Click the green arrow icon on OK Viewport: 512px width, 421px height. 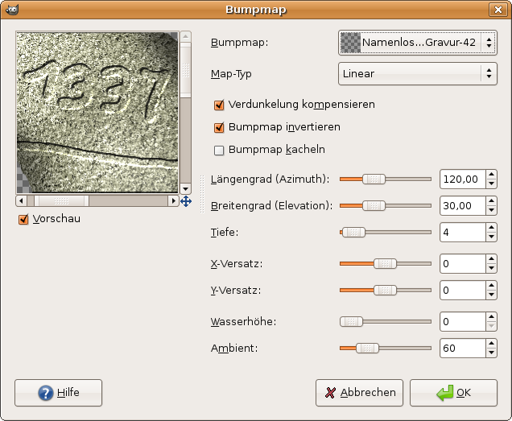pos(445,393)
